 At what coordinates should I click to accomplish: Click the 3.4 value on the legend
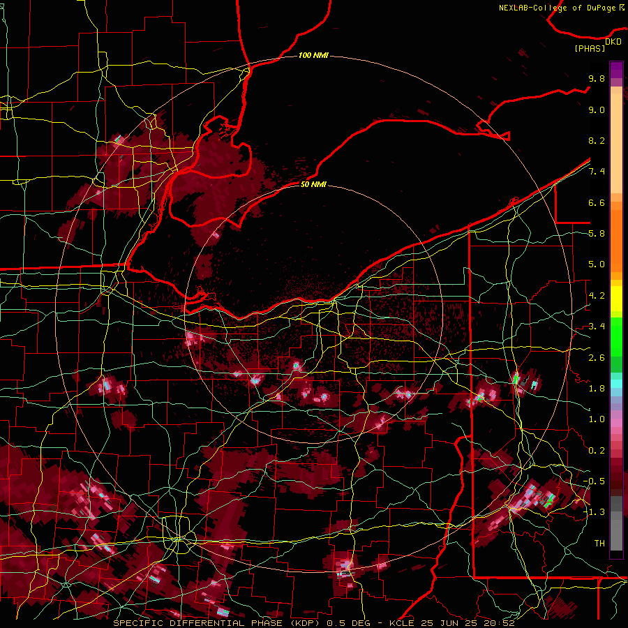click(x=597, y=327)
